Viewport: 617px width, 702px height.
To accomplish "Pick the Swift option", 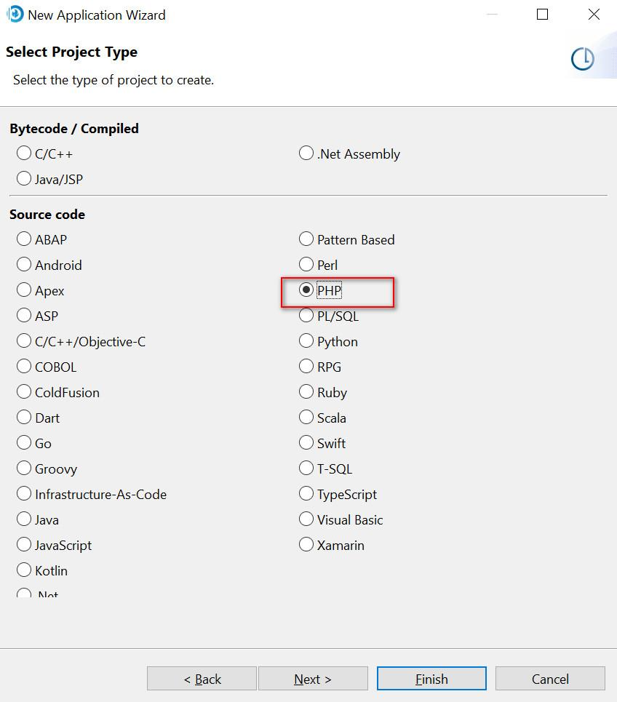I will pos(306,443).
